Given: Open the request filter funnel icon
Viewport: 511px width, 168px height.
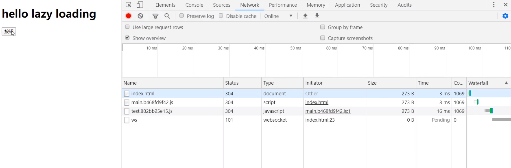Looking at the screenshot, I should (x=155, y=16).
